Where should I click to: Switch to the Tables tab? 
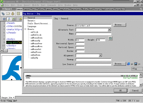point(40,9)
